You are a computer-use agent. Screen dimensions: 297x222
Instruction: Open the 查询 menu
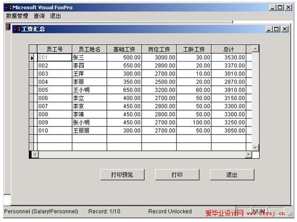click(39, 16)
